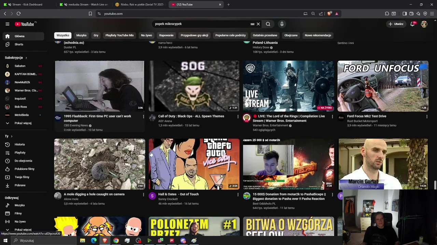
Task: Open options menu for Hall & Oates video
Action: (238, 195)
